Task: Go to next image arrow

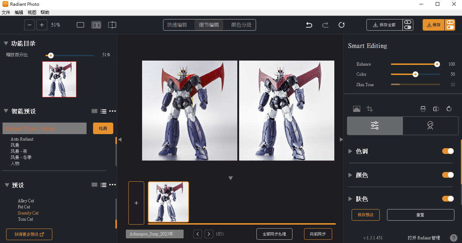Action: [209, 234]
